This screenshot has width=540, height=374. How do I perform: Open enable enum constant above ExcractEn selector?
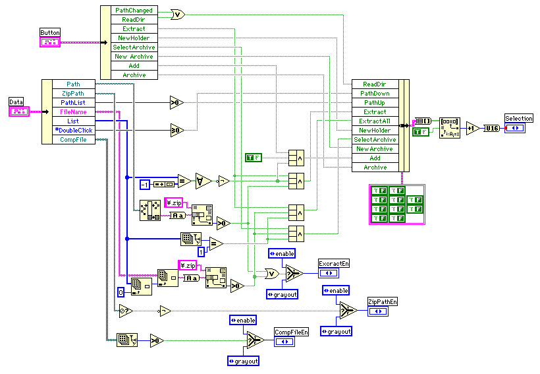click(x=282, y=253)
